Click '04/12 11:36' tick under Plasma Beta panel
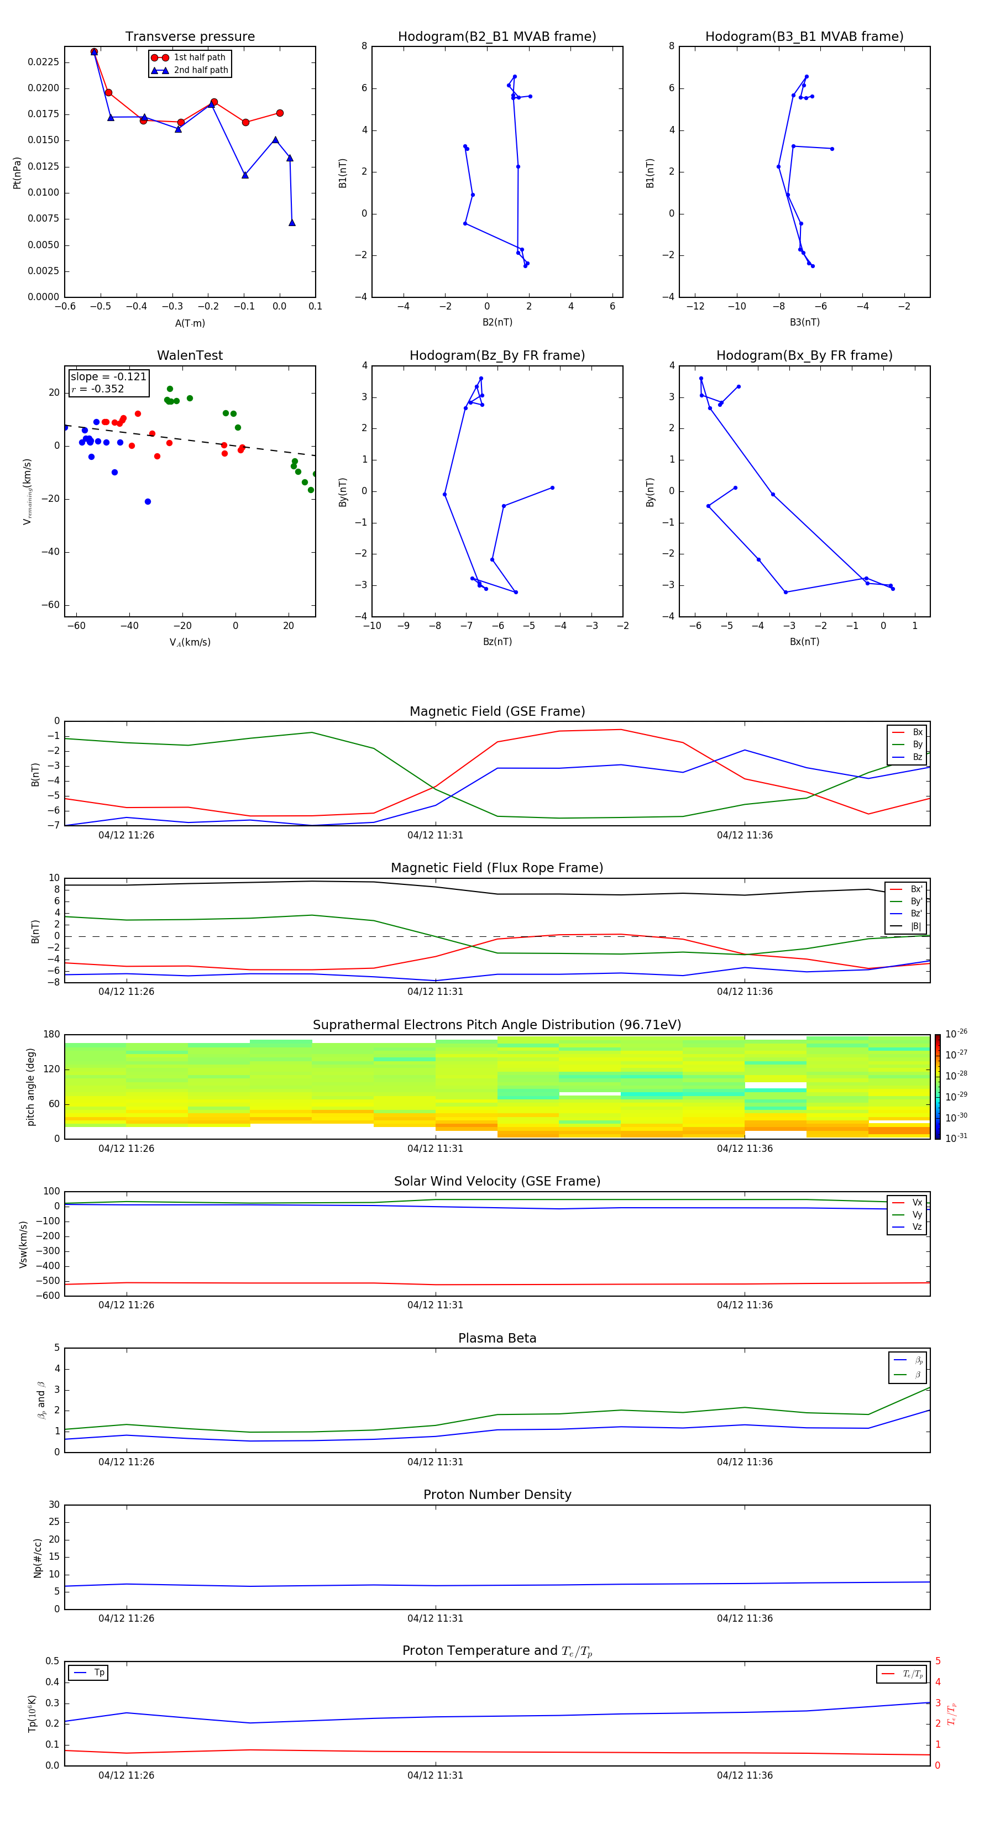Screen dimensions: 995x1824 pyautogui.click(x=744, y=1462)
